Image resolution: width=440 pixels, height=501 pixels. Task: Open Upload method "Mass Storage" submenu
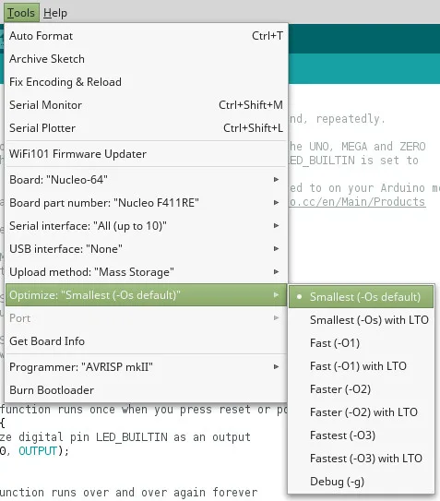pyautogui.click(x=146, y=272)
